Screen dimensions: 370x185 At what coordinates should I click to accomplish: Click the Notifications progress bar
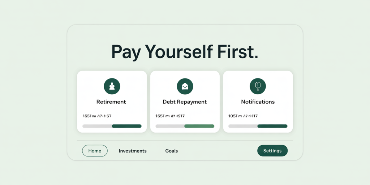(258, 126)
